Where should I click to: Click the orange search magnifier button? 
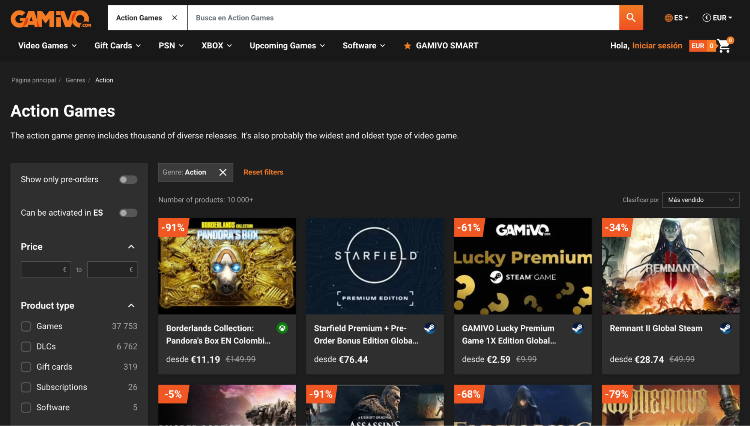pos(631,18)
